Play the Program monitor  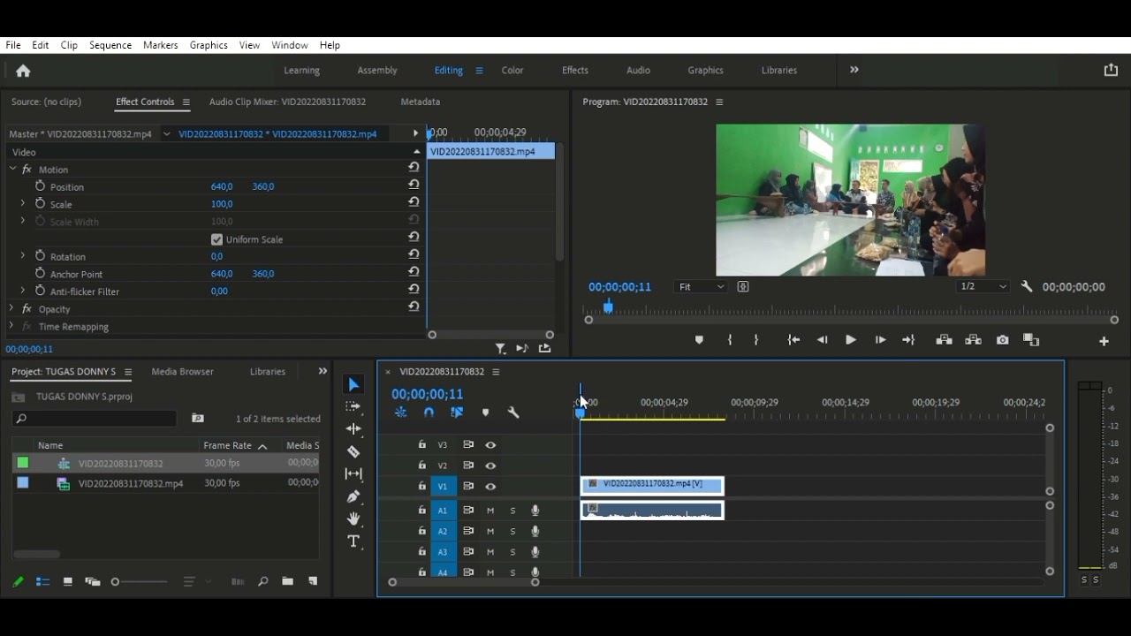(851, 340)
